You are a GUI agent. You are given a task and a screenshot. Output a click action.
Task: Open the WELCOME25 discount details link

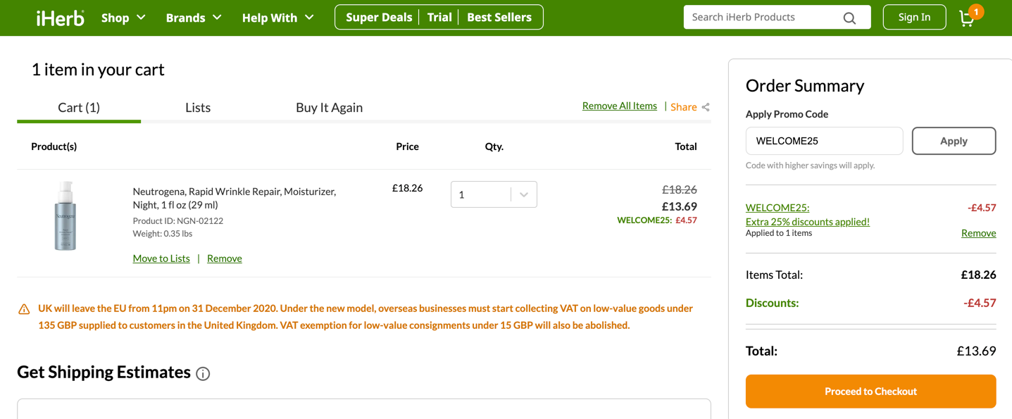click(x=808, y=215)
